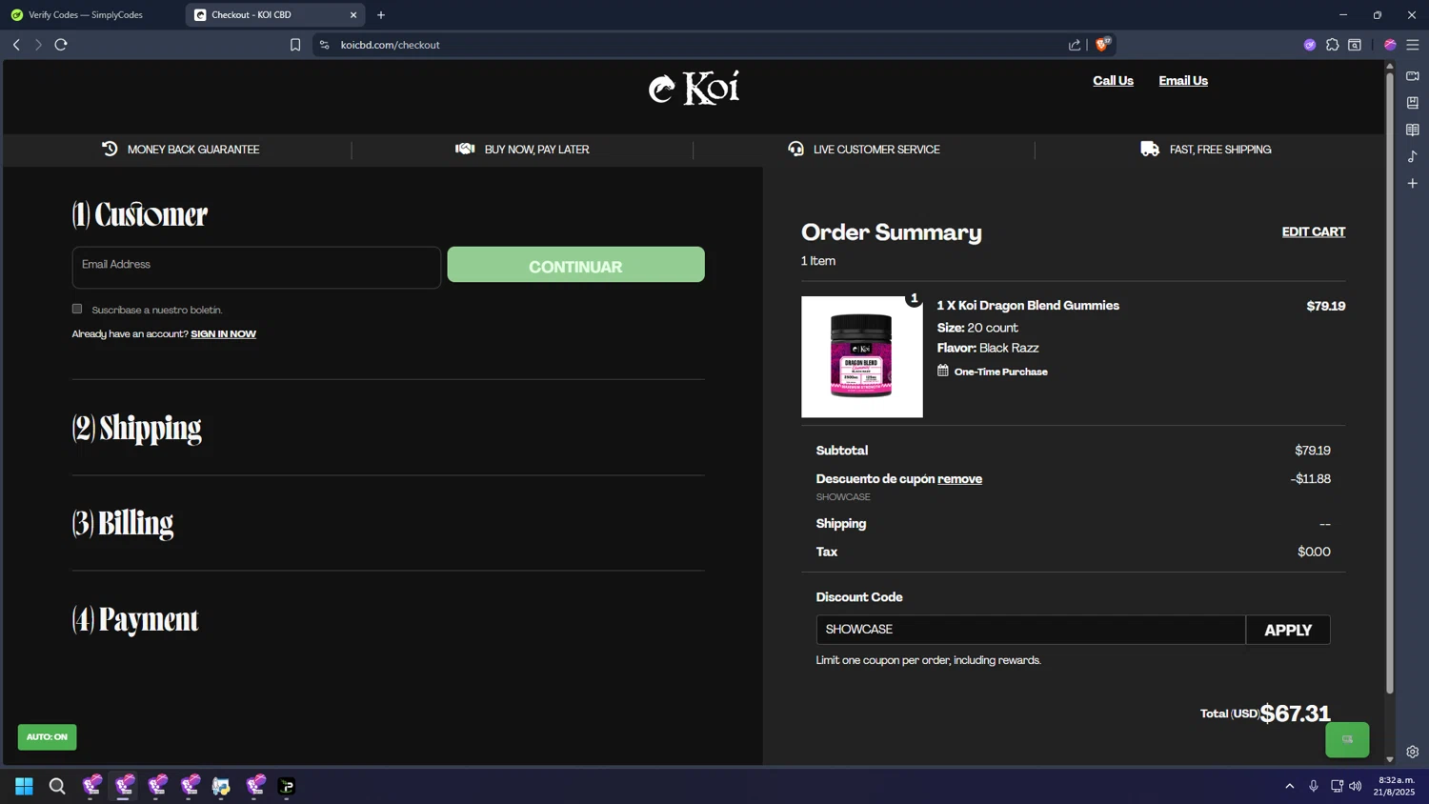Click the SIGN IN NOW link
1429x804 pixels.
pos(223,334)
